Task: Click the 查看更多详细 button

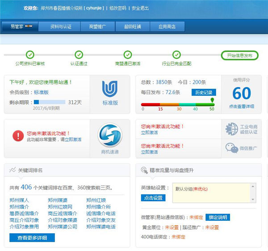Action: pyautogui.click(x=32, y=238)
